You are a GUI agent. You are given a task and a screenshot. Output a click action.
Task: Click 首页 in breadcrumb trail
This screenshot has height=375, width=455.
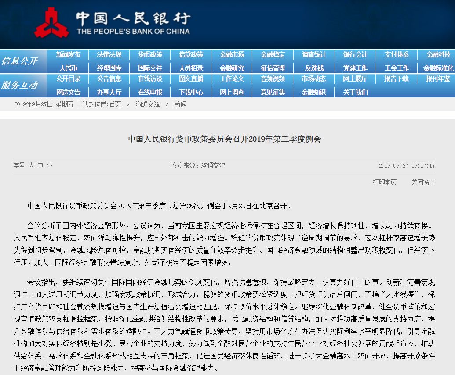115,104
